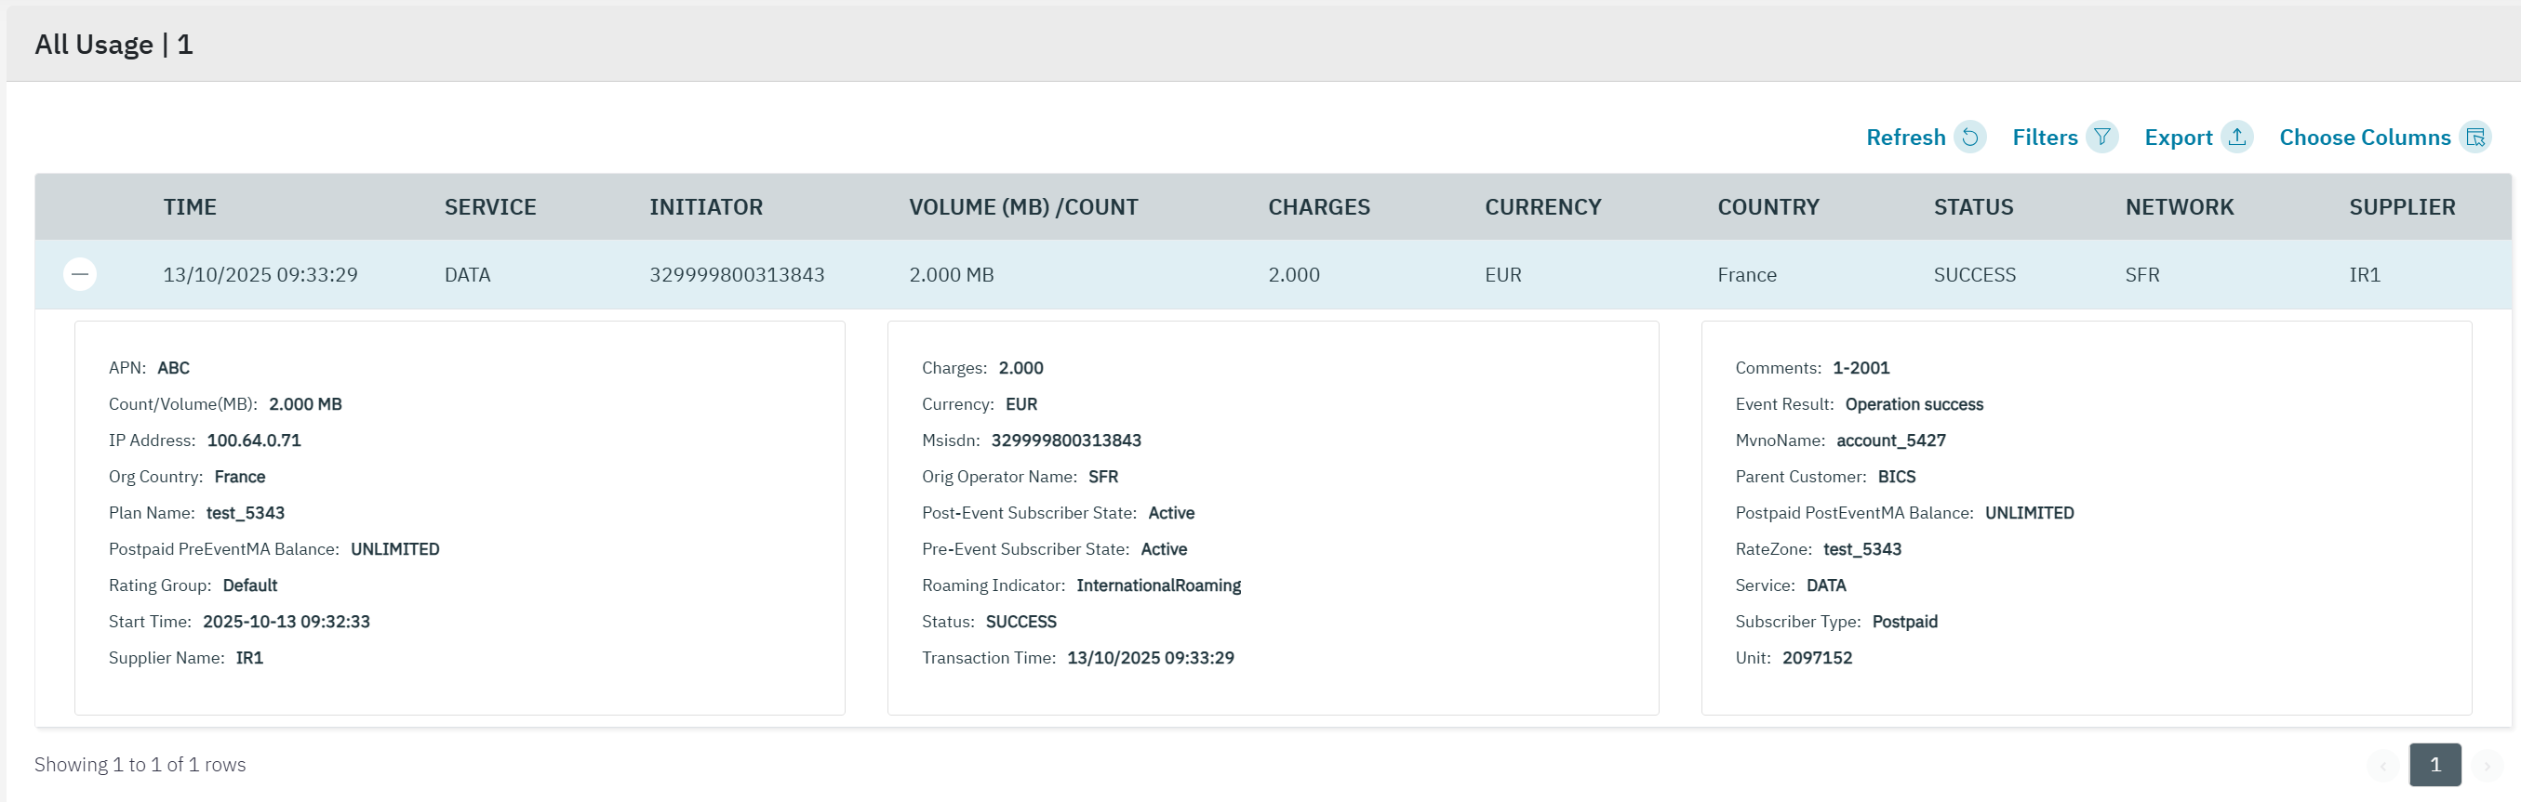Image resolution: width=2521 pixels, height=802 pixels.
Task: Open the Filters funnel icon
Action: click(x=2101, y=137)
